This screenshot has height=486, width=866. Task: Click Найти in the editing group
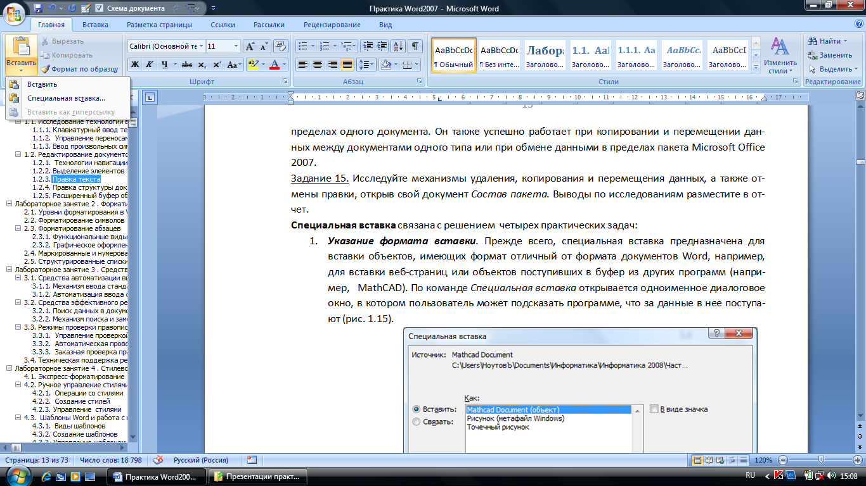pyautogui.click(x=828, y=41)
